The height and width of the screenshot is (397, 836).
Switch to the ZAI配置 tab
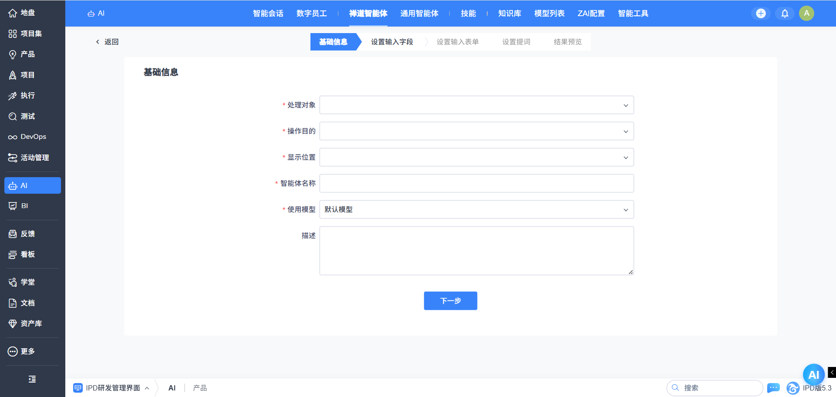591,13
